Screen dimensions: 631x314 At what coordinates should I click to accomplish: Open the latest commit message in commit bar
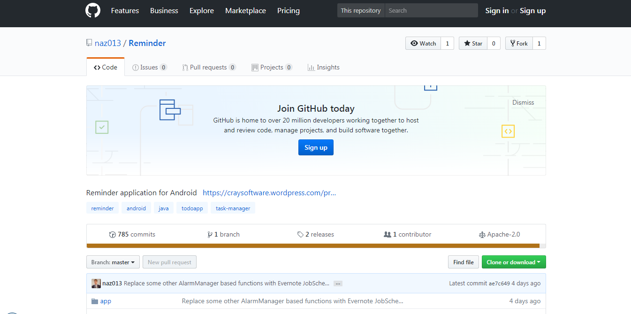tap(227, 283)
